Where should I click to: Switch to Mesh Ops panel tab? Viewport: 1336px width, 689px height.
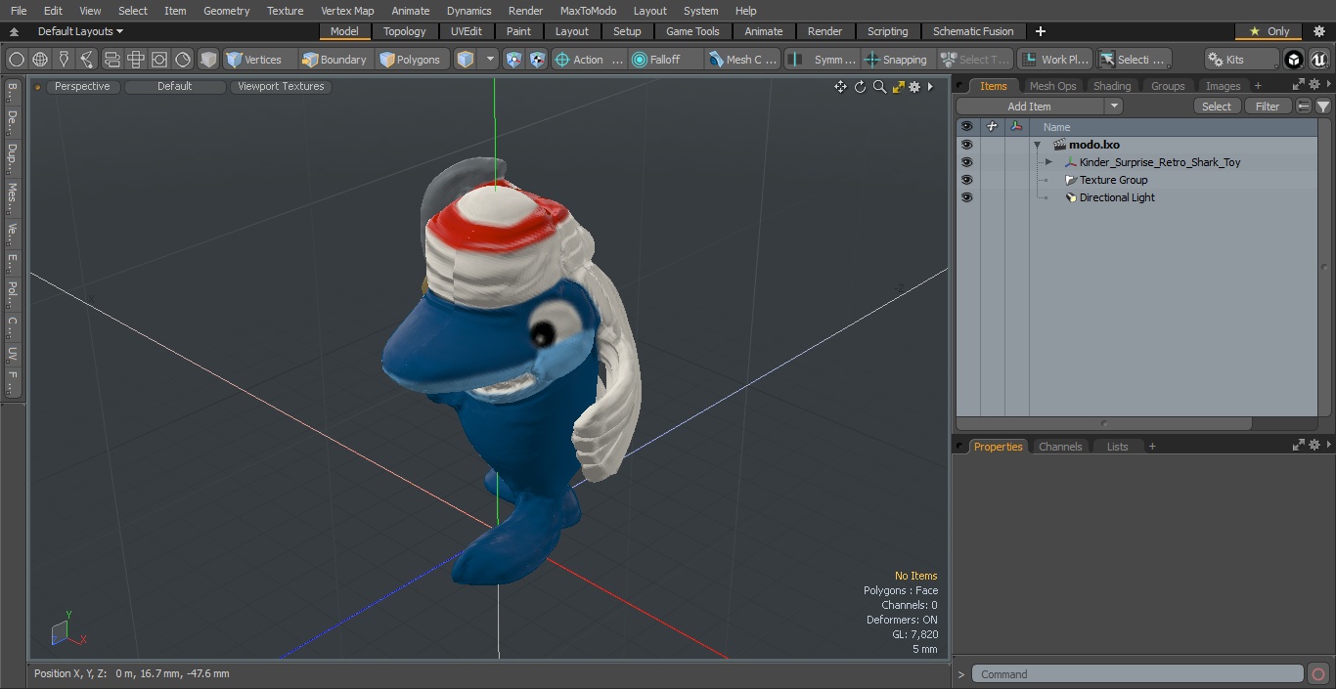(1052, 86)
